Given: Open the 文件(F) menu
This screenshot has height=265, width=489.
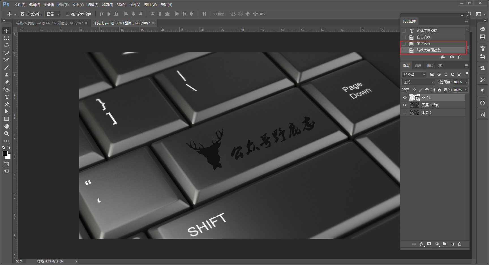Looking at the screenshot, I should 20,5.
